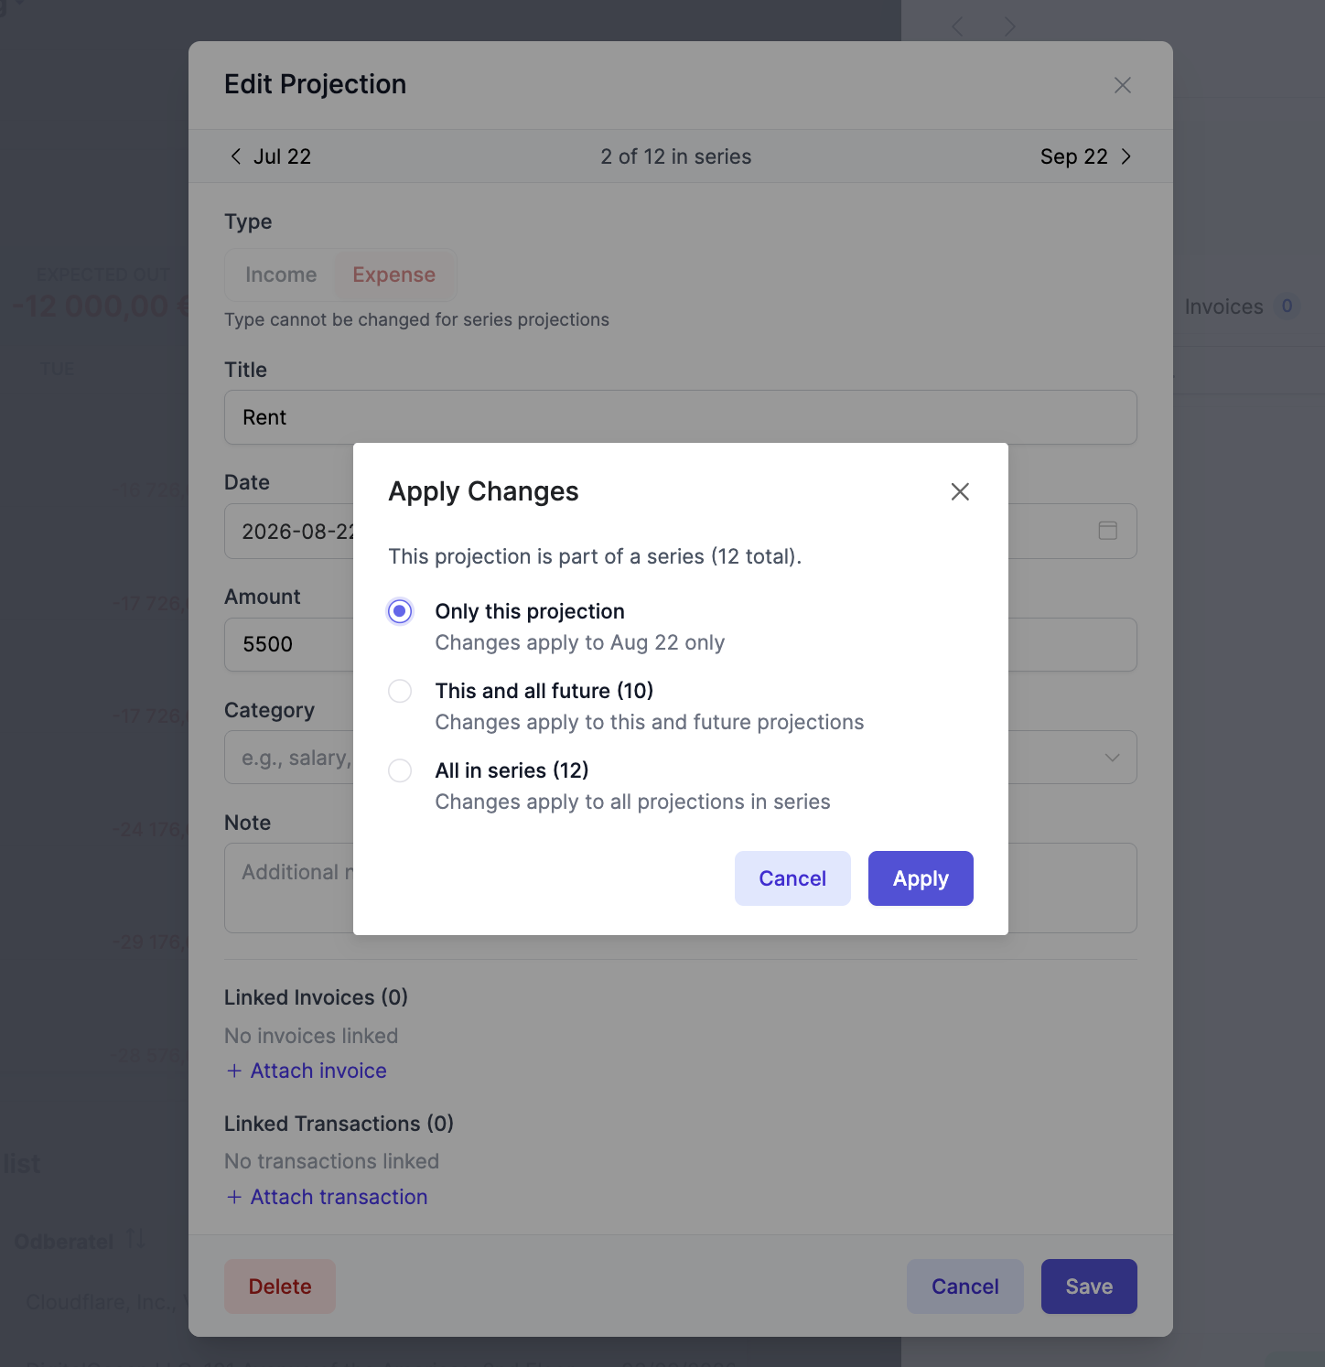Select the Only this projection option
Screen dimensions: 1325x1367
click(400, 611)
